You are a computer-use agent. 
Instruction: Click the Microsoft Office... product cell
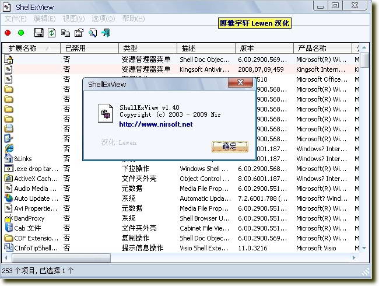coord(322,79)
